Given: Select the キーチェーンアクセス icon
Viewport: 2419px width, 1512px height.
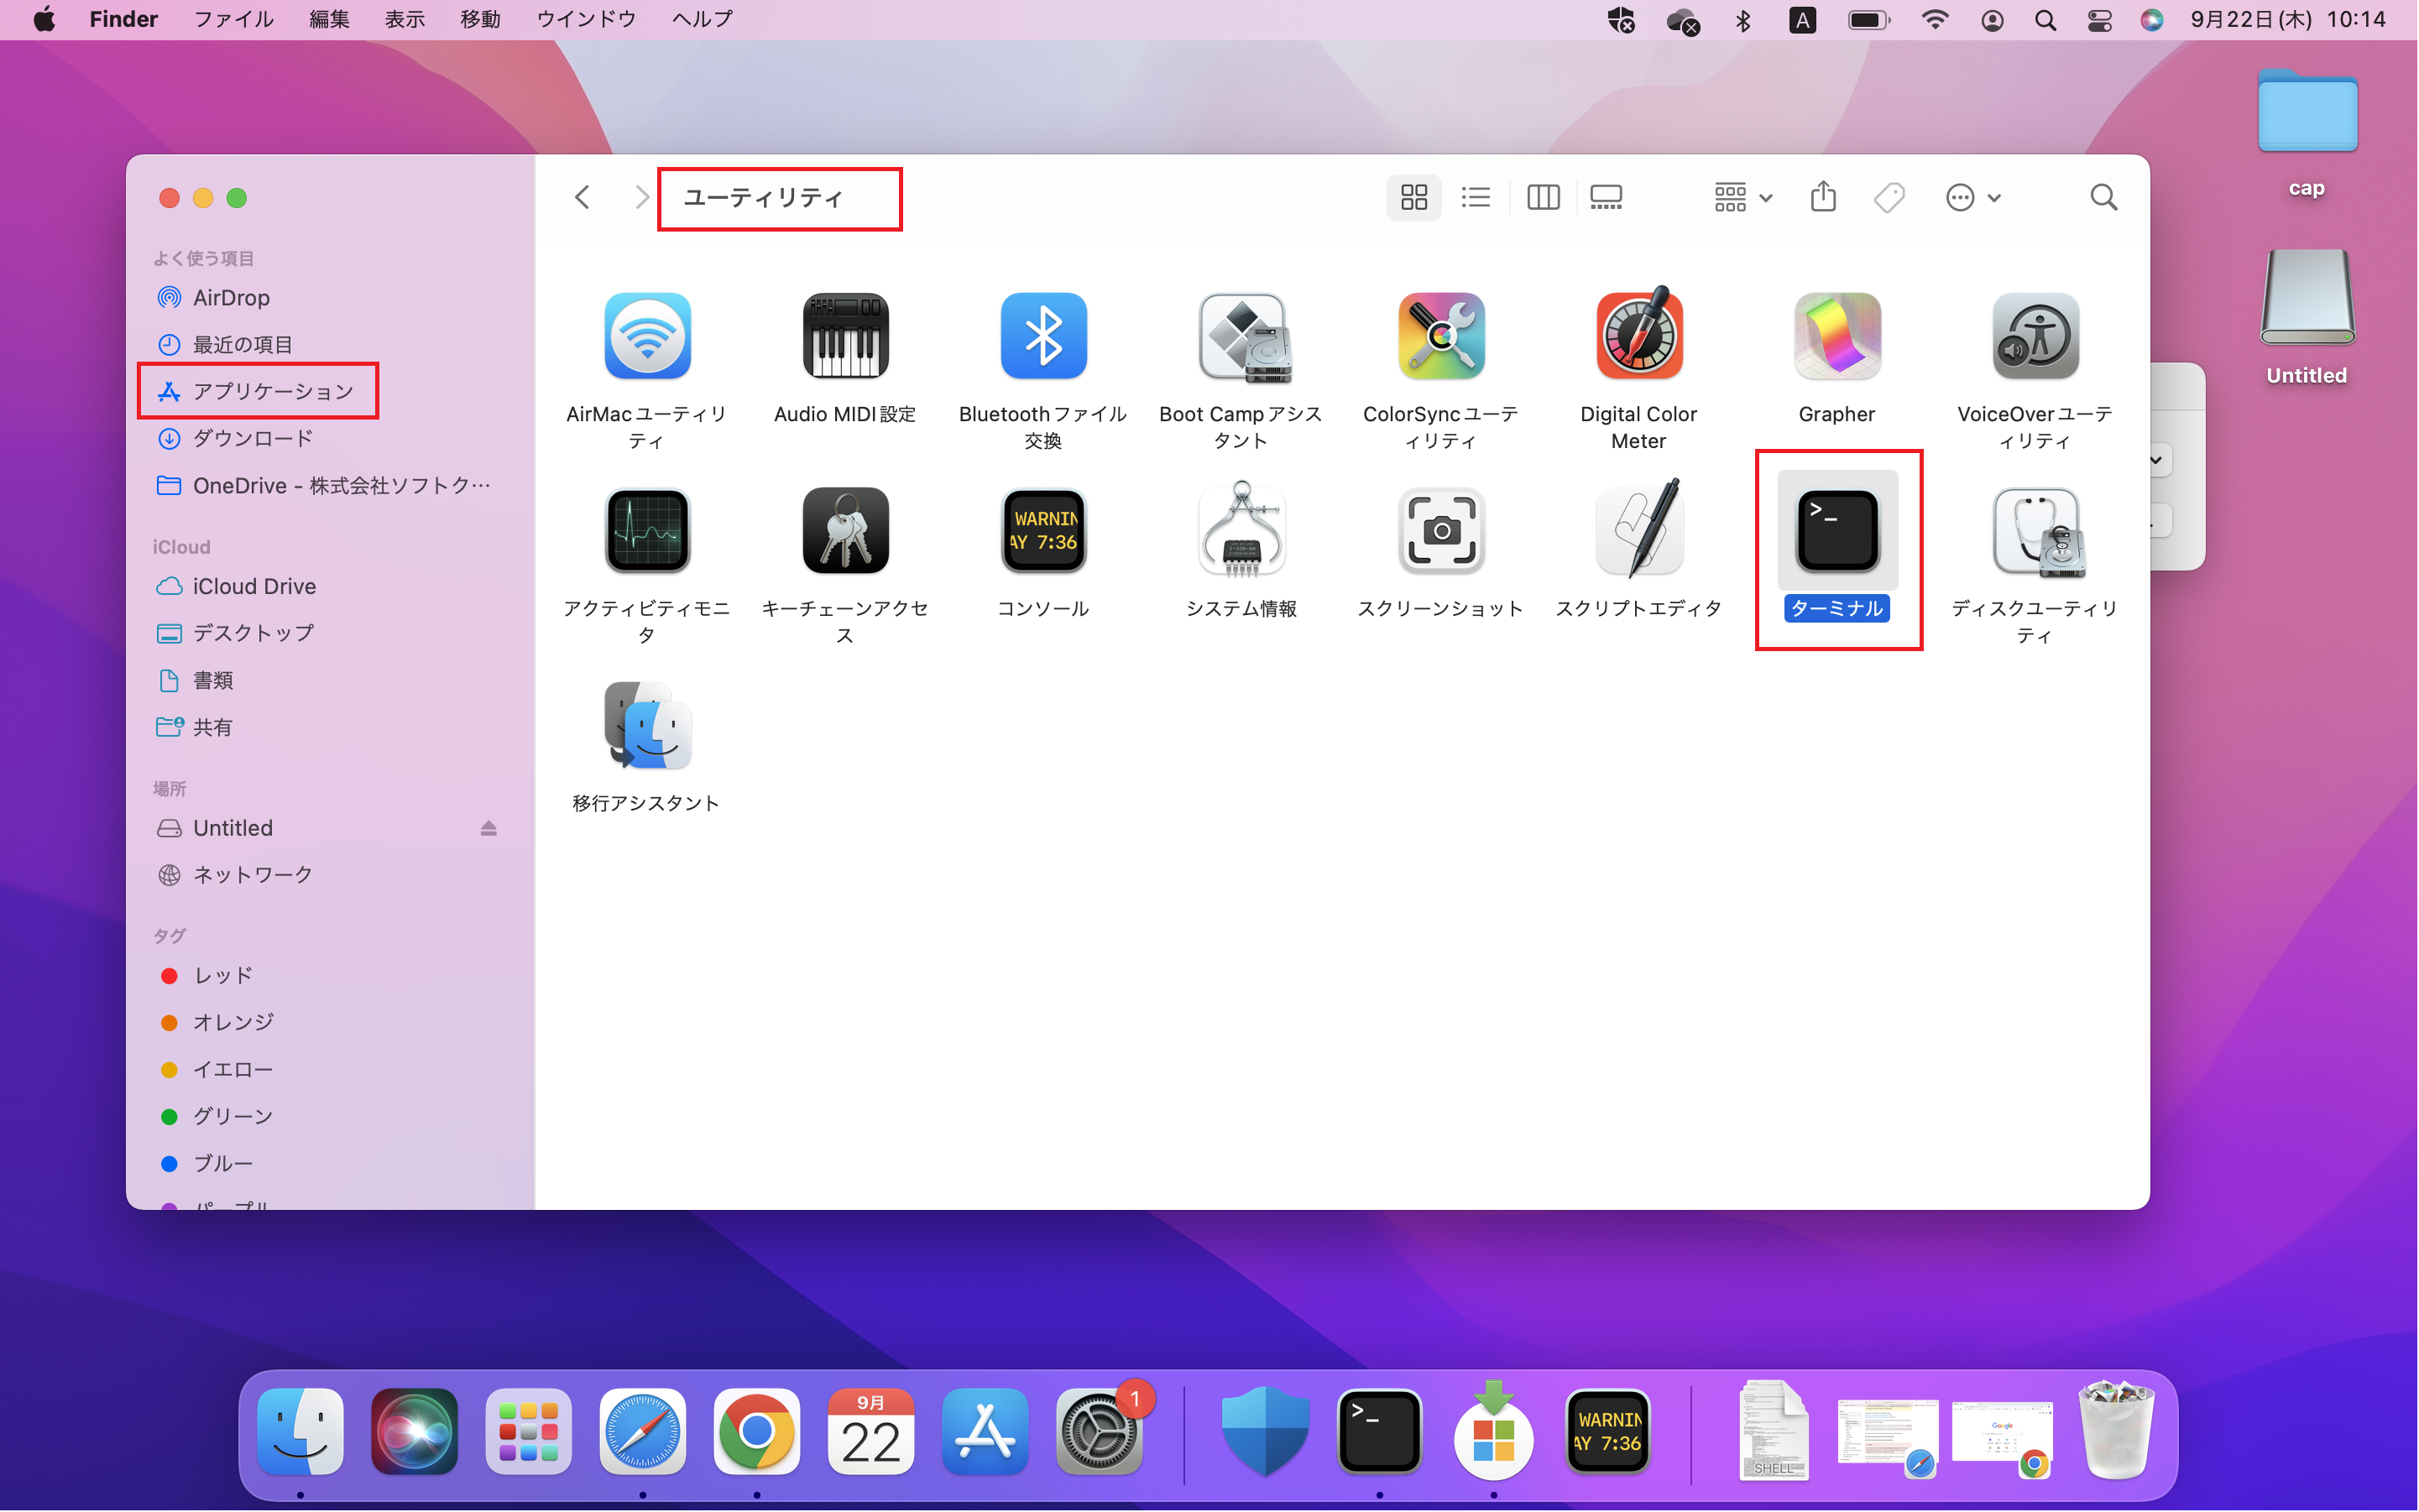Looking at the screenshot, I should click(x=845, y=531).
